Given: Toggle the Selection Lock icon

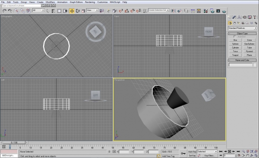Looking at the screenshot, I should [109, 152].
